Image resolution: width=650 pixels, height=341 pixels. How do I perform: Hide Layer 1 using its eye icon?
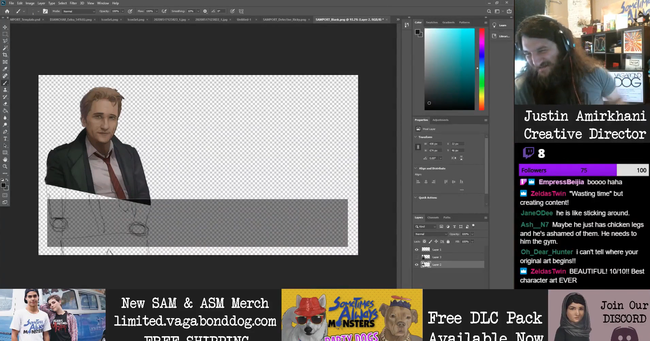click(417, 250)
